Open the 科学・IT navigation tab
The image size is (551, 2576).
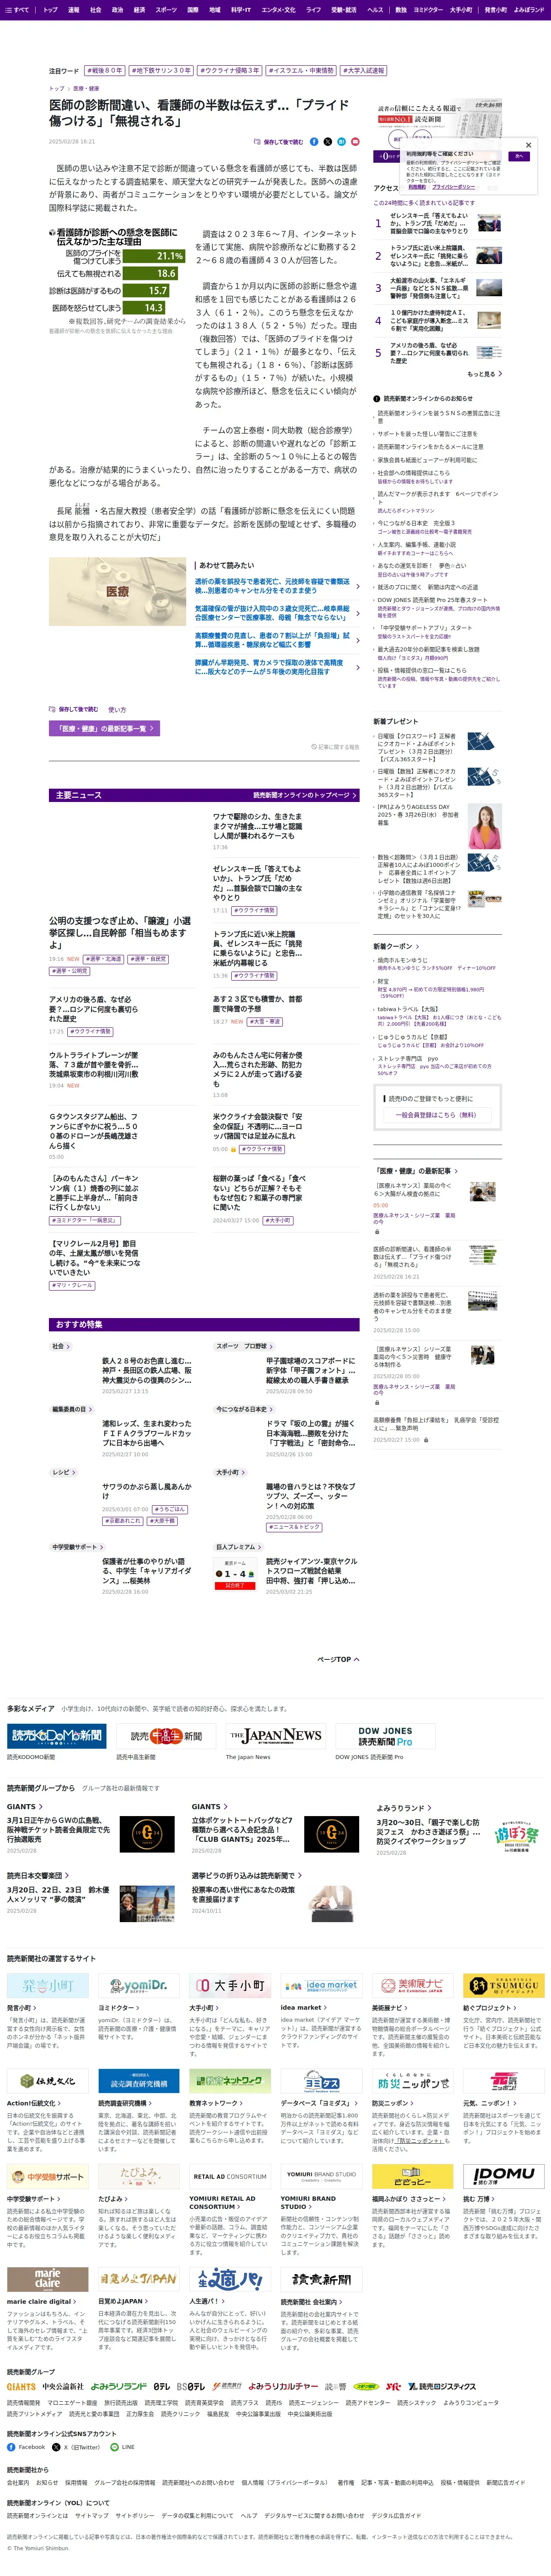[x=241, y=9]
